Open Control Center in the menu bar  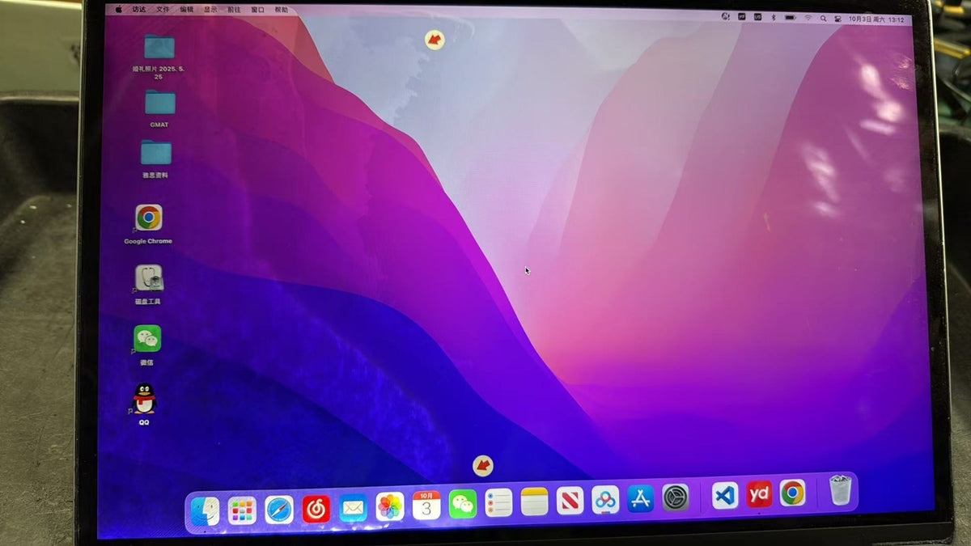click(837, 19)
